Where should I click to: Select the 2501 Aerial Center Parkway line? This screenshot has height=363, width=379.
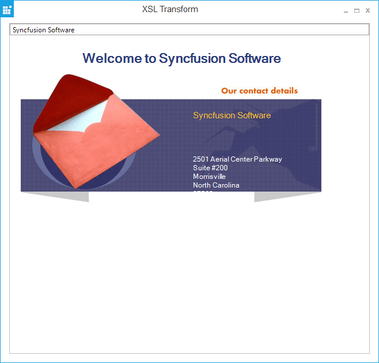point(237,159)
